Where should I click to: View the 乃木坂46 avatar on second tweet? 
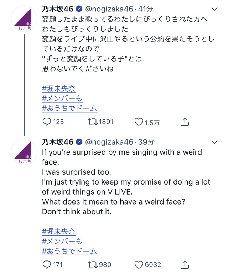24,152
